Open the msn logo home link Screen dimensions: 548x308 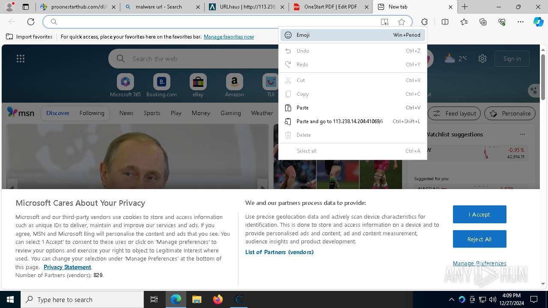pyautogui.click(x=21, y=113)
